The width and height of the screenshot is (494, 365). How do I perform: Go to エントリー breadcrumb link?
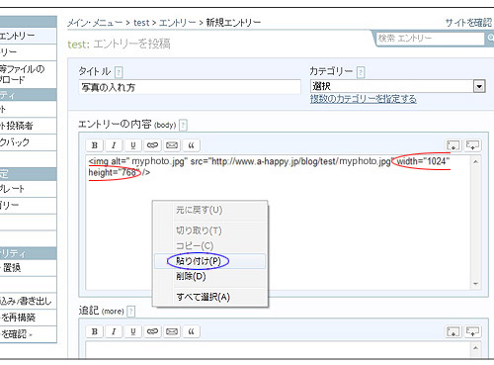(177, 23)
